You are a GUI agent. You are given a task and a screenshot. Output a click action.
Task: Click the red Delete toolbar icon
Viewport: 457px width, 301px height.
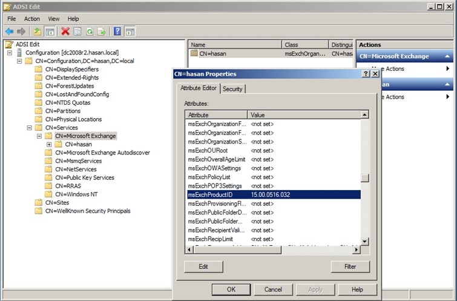click(x=65, y=31)
